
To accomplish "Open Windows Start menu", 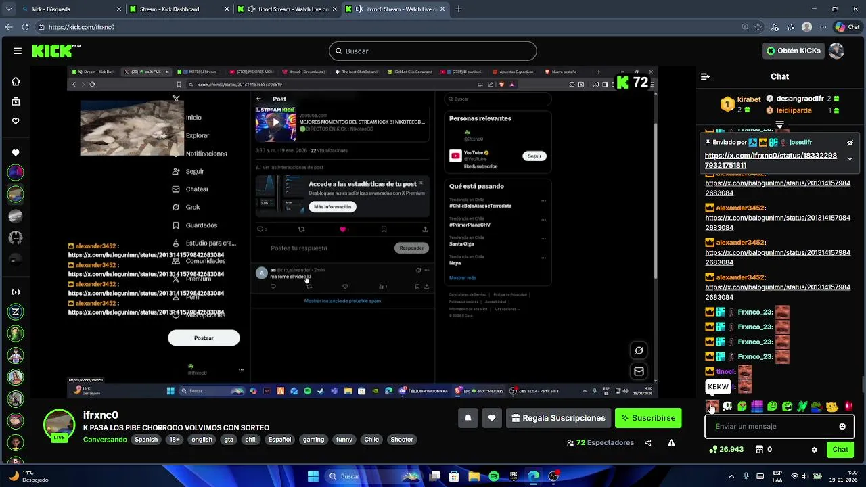I will (313, 476).
